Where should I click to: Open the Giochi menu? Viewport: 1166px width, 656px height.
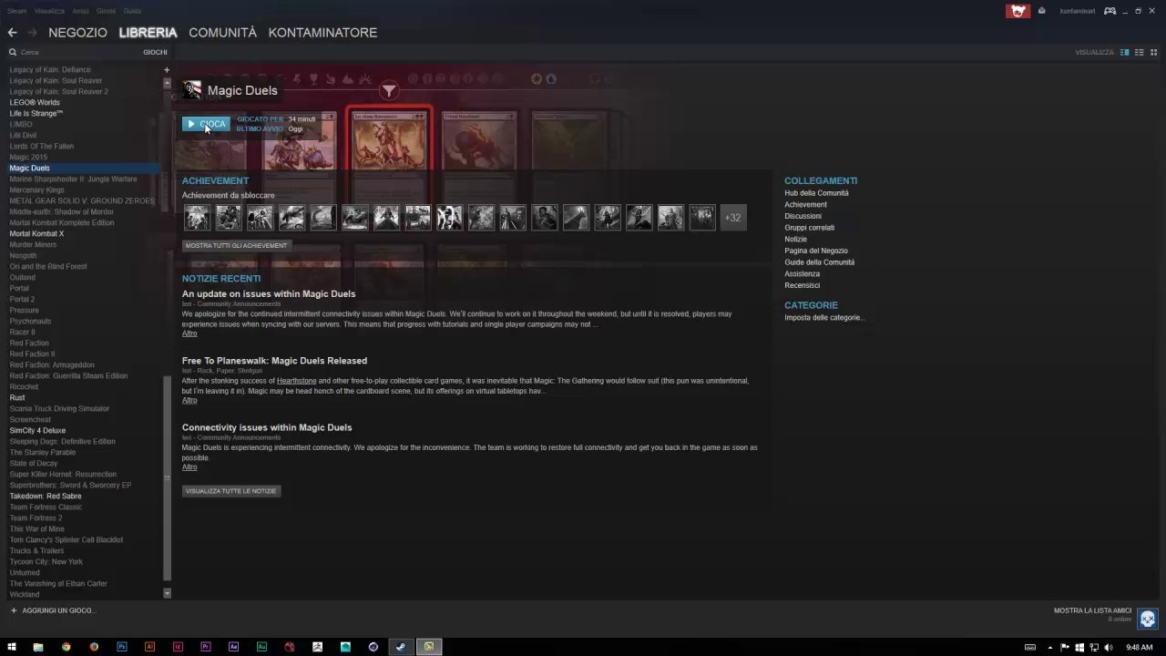(x=107, y=11)
